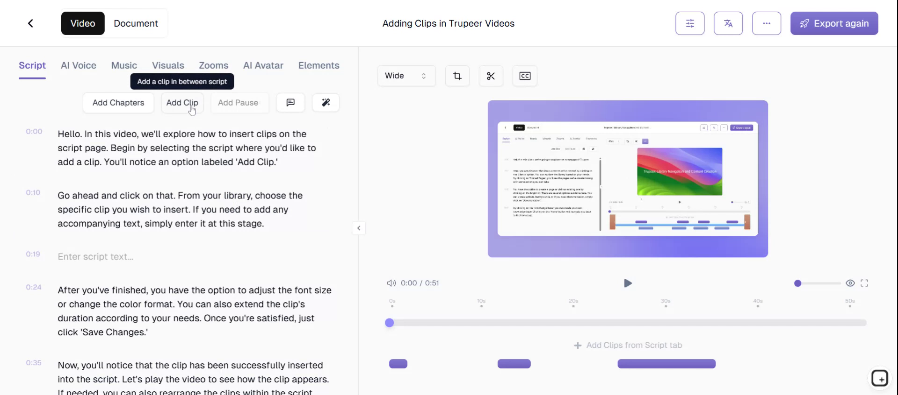The width and height of the screenshot is (898, 395).
Task: Select the scissors trim tool
Action: [491, 76]
